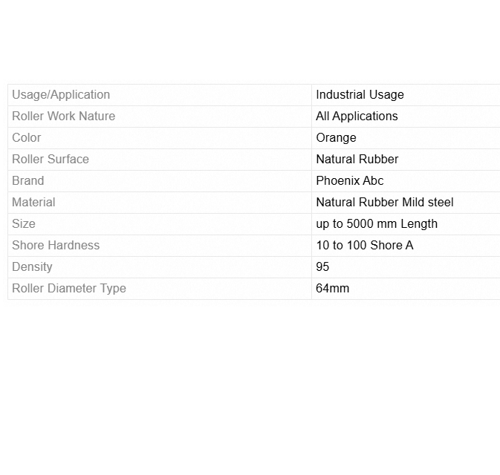Image resolution: width=500 pixels, height=475 pixels.
Task: Click the Roller Work Nature label
Action: pyautogui.click(x=64, y=117)
